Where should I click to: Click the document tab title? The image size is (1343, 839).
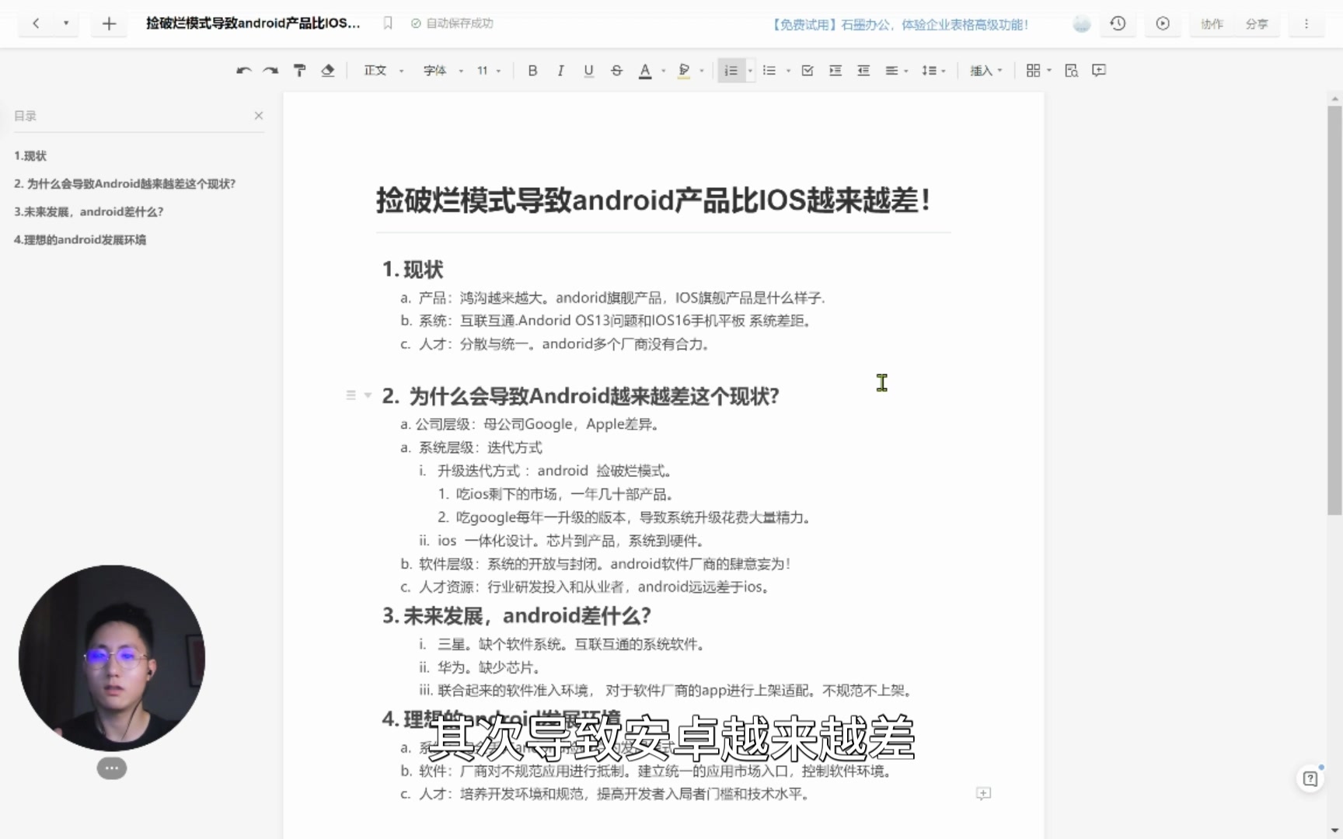253,23
